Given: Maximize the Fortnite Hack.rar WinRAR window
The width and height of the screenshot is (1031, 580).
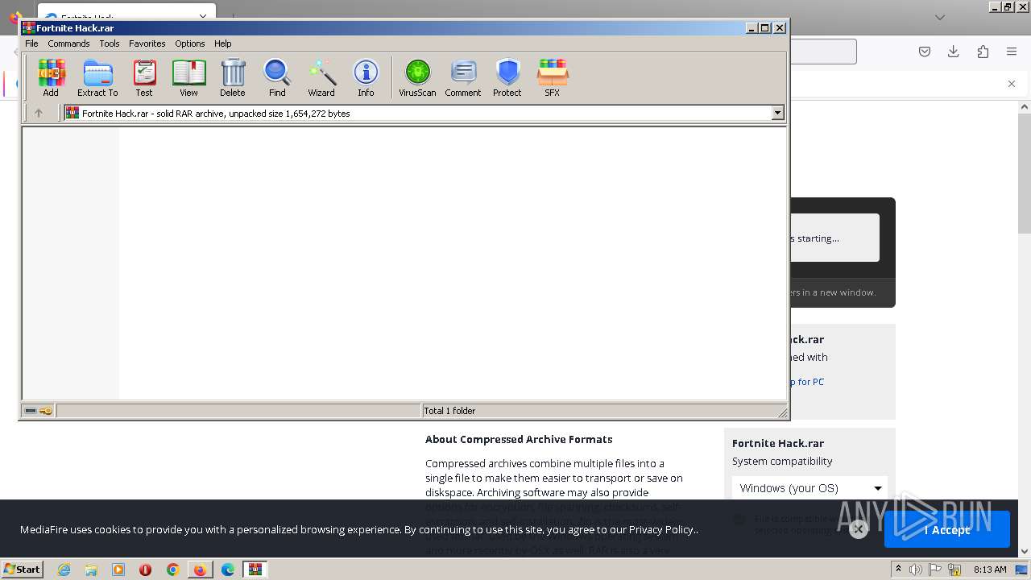Looking at the screenshot, I should (x=765, y=28).
